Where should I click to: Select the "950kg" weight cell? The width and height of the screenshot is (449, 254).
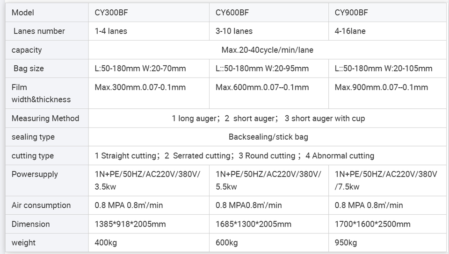(346, 243)
